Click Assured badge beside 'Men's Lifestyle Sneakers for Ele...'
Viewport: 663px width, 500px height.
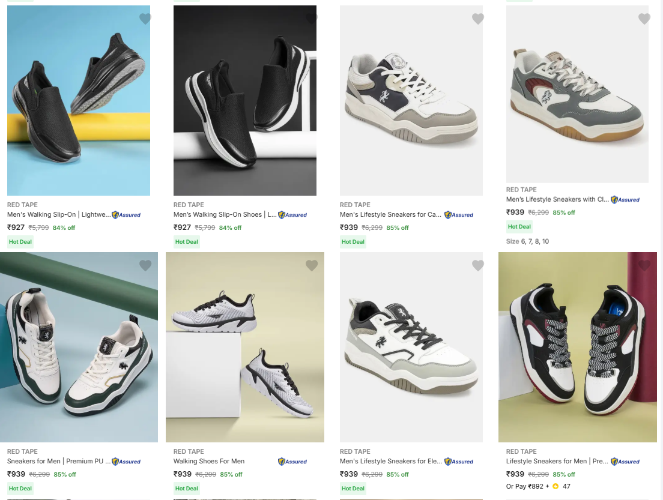(x=459, y=462)
